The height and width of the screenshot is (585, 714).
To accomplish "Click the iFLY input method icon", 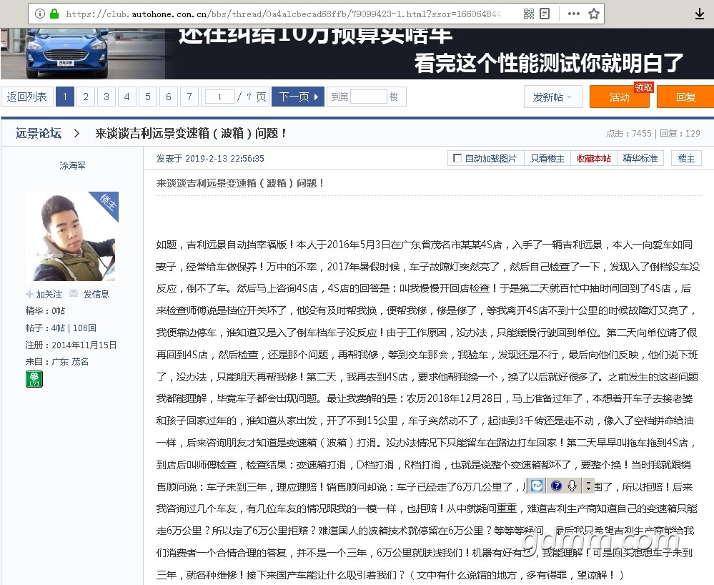I will pos(537,486).
